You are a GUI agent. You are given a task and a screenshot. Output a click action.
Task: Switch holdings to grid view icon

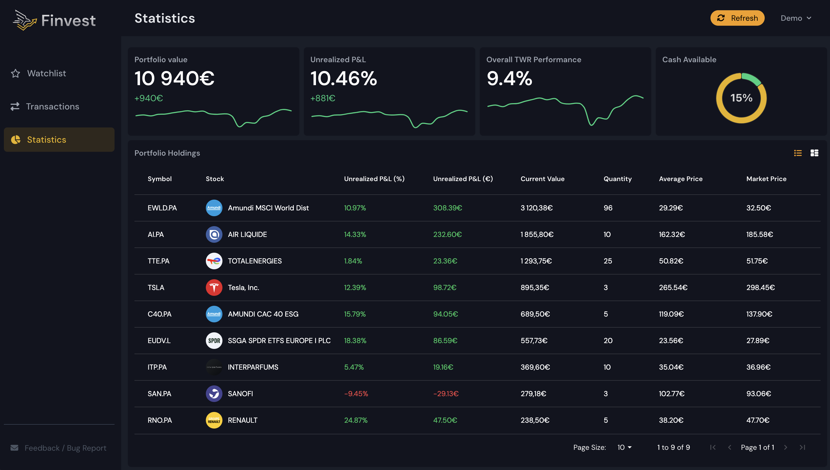click(814, 153)
